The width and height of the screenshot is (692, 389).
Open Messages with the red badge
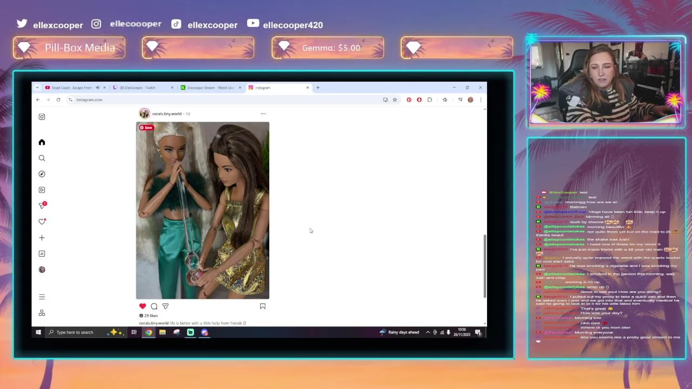coord(42,205)
